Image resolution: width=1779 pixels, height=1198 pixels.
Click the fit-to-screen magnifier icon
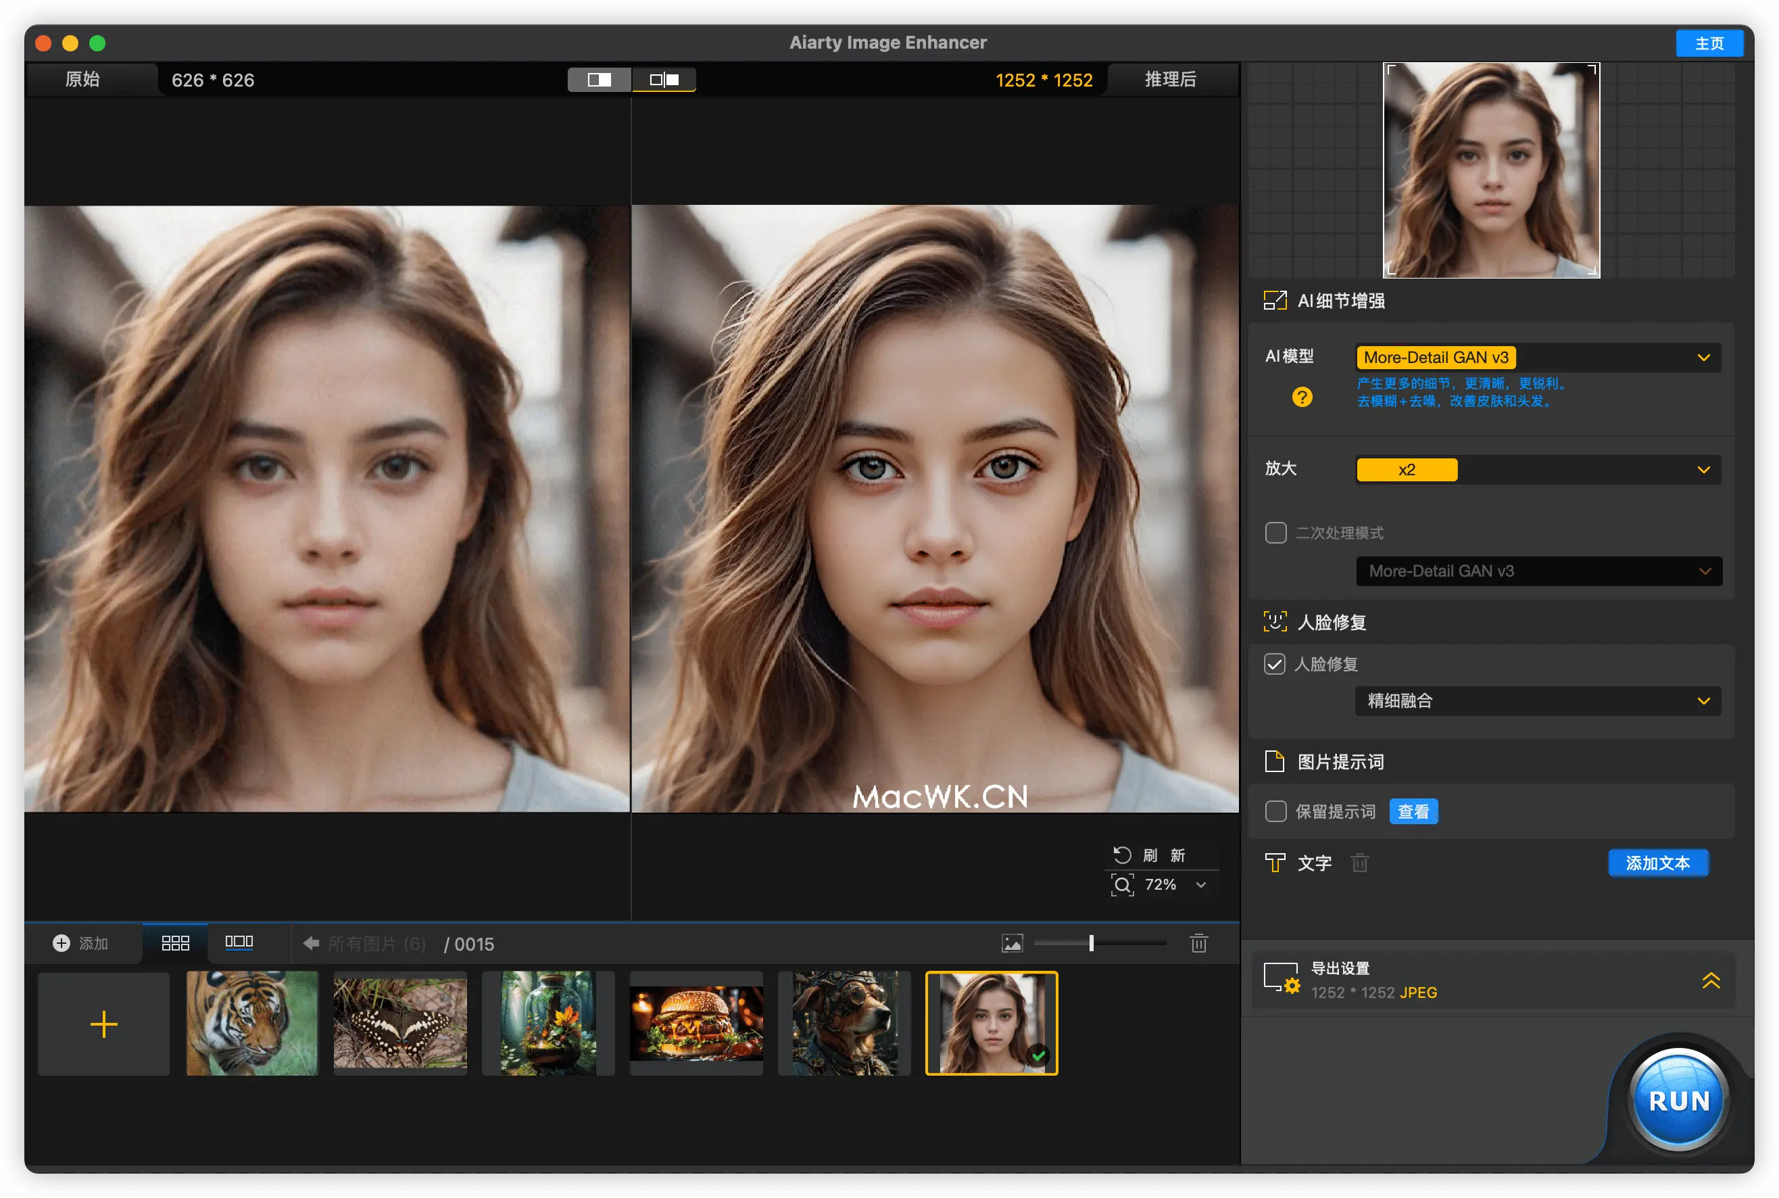pyautogui.click(x=1122, y=885)
